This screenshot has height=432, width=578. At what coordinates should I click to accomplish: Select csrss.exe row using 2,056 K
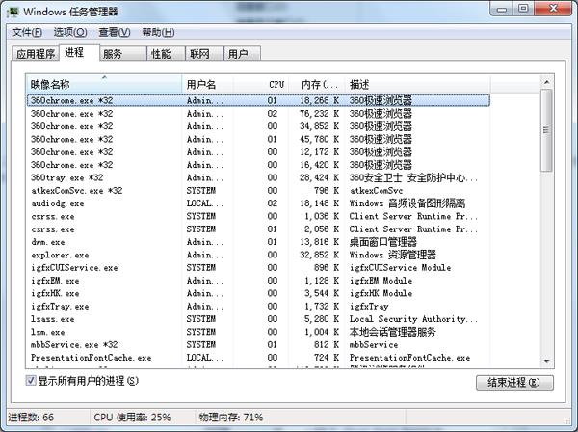pyautogui.click(x=258, y=229)
